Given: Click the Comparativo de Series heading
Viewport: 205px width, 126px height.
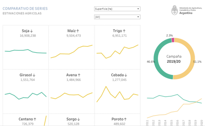Looking at the screenshot, I should [25, 8].
